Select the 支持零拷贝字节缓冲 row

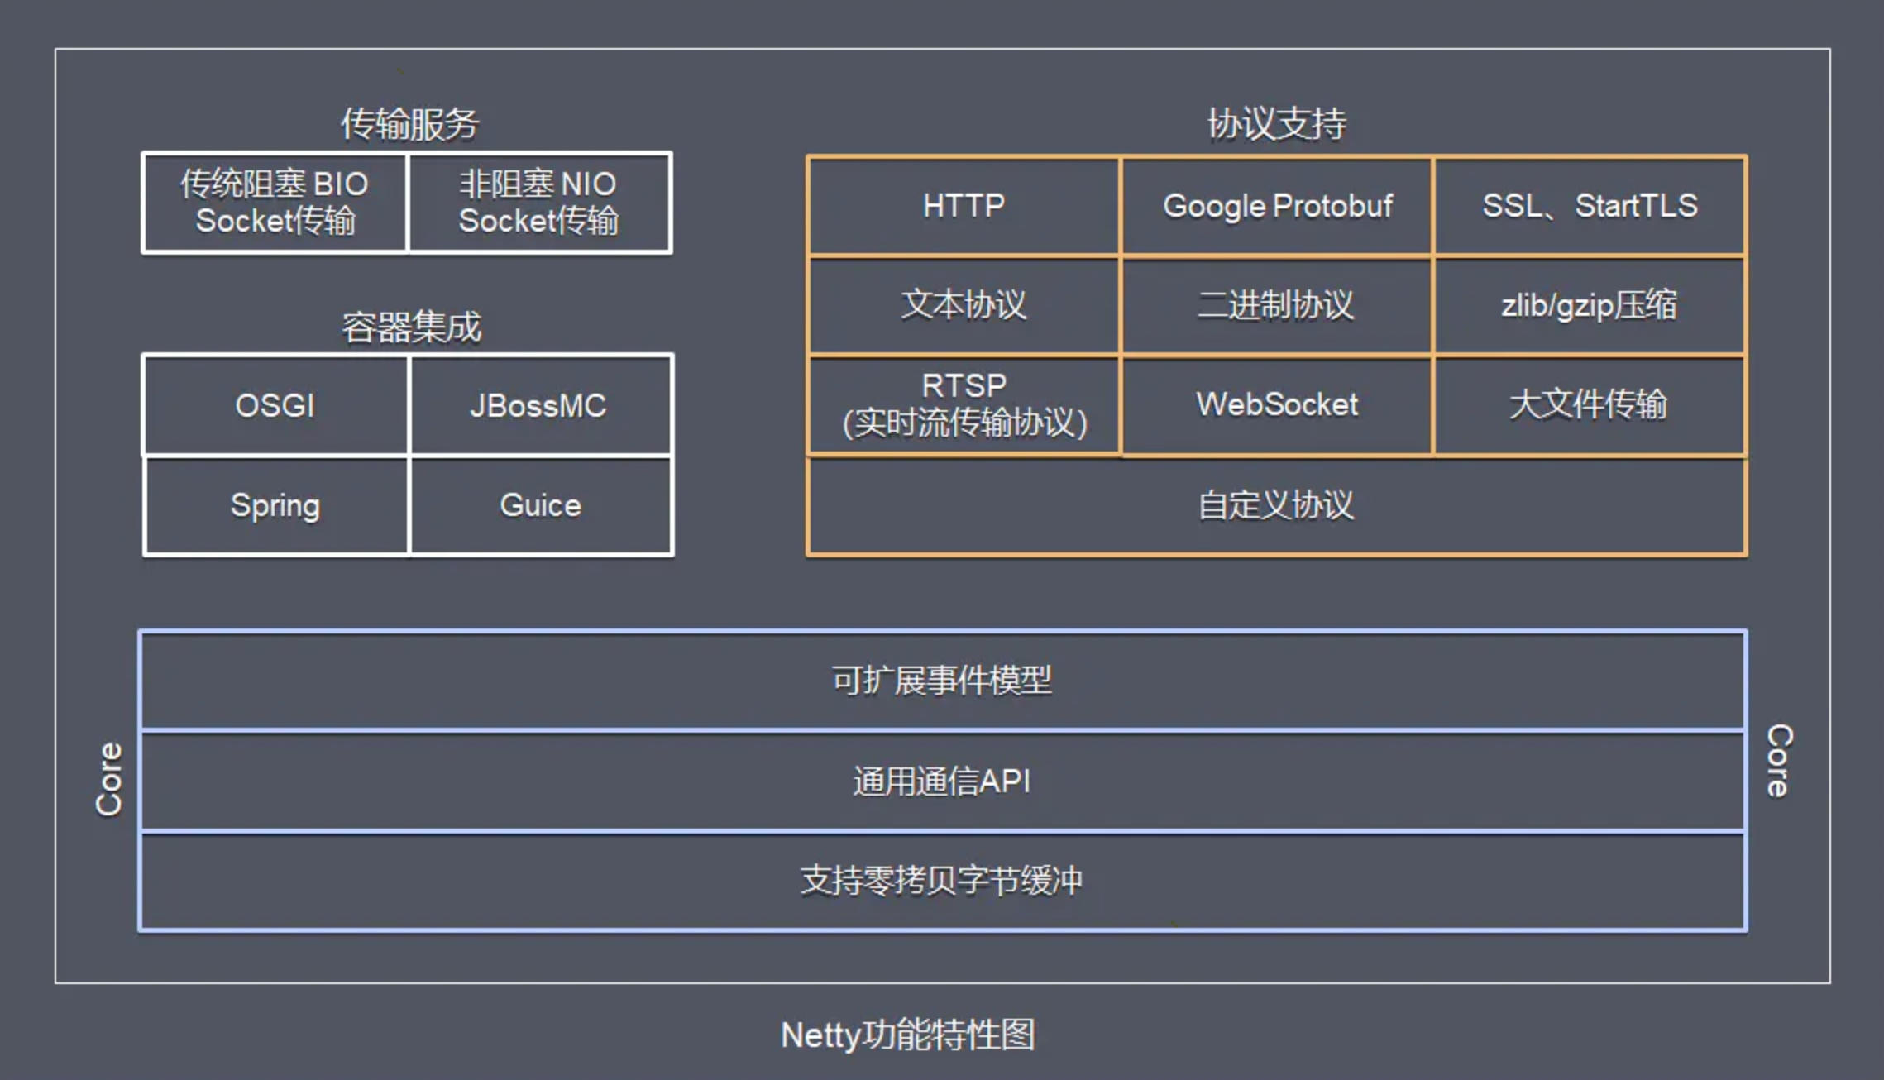943,881
